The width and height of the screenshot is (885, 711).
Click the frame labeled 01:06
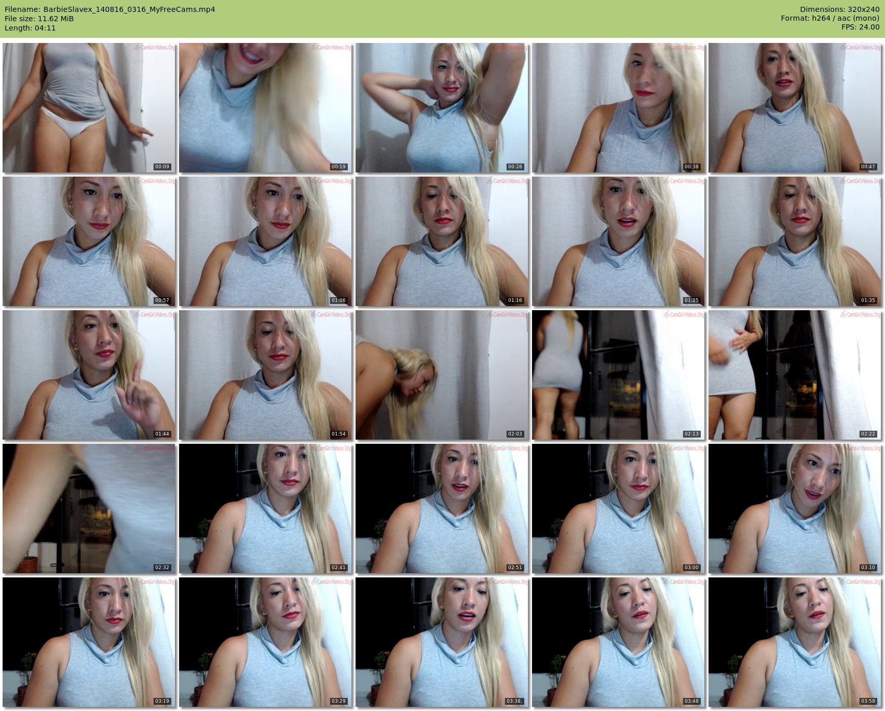[x=265, y=241]
